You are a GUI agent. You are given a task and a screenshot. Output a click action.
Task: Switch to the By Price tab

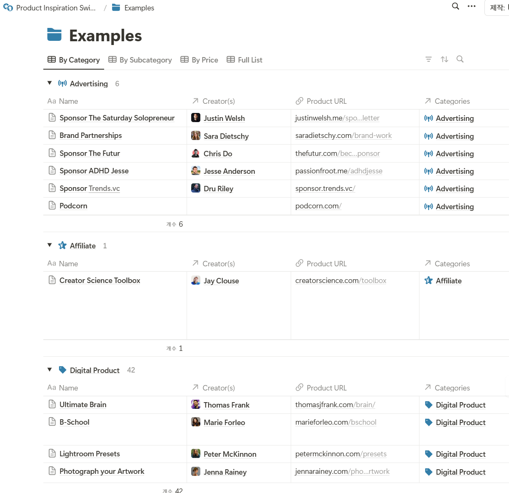[x=199, y=60]
